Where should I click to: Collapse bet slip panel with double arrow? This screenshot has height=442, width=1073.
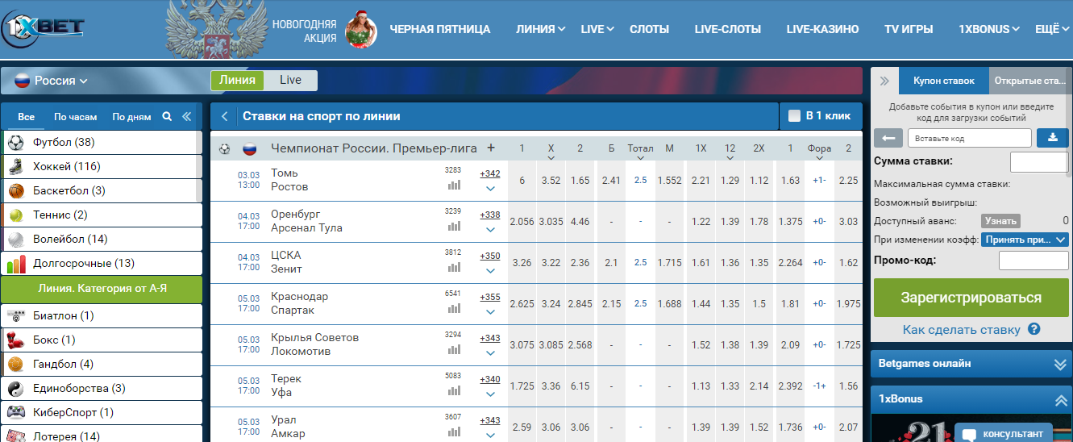[884, 81]
